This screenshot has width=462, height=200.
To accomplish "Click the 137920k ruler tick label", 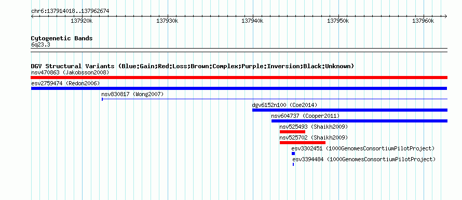I will point(82,21).
